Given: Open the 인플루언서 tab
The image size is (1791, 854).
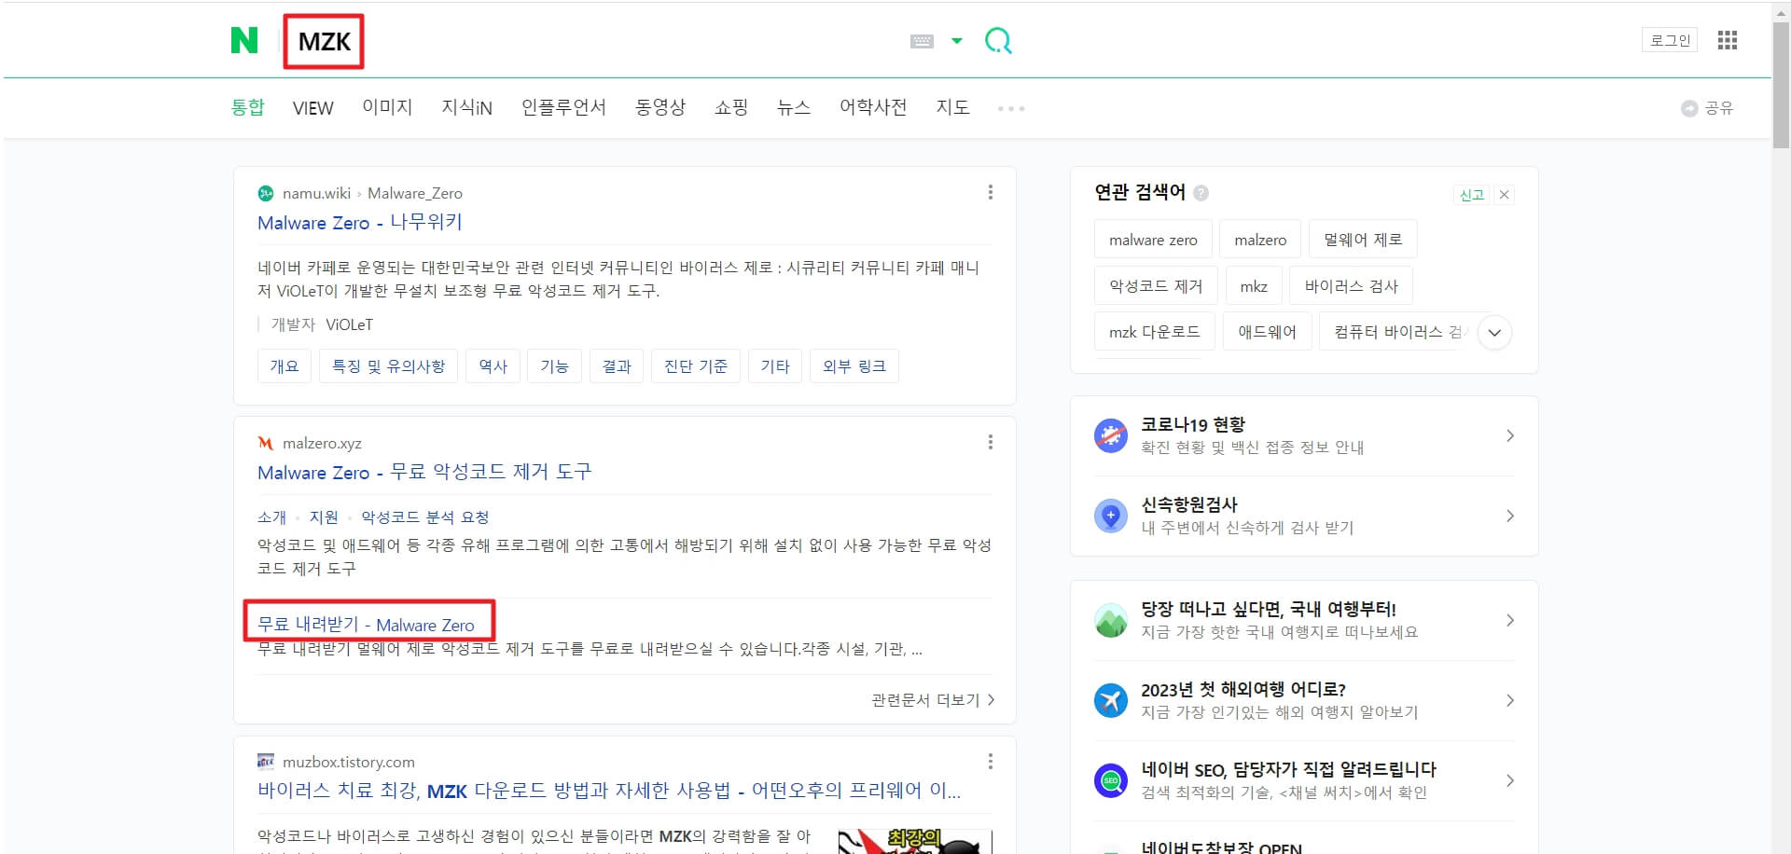Looking at the screenshot, I should [563, 107].
